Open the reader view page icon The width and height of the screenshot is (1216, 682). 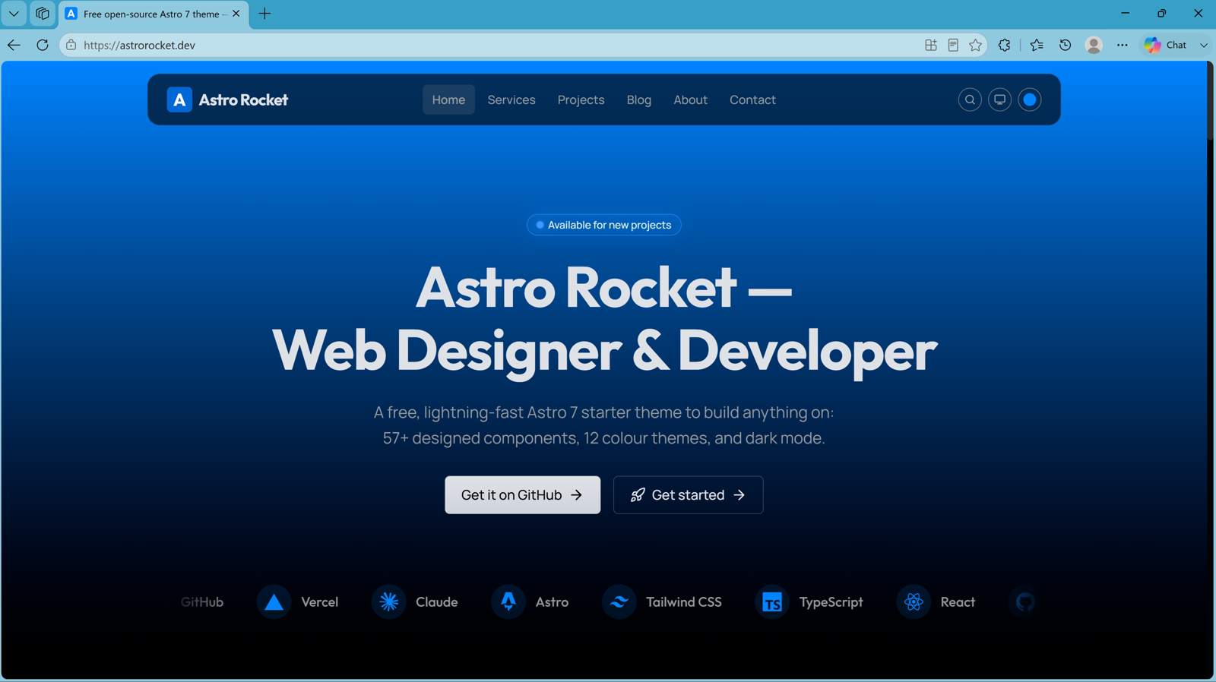953,45
